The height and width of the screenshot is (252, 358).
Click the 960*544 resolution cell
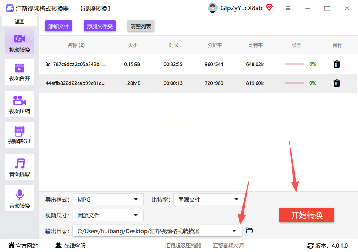214,64
